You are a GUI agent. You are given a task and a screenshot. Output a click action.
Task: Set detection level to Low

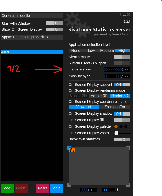[x=91, y=51]
